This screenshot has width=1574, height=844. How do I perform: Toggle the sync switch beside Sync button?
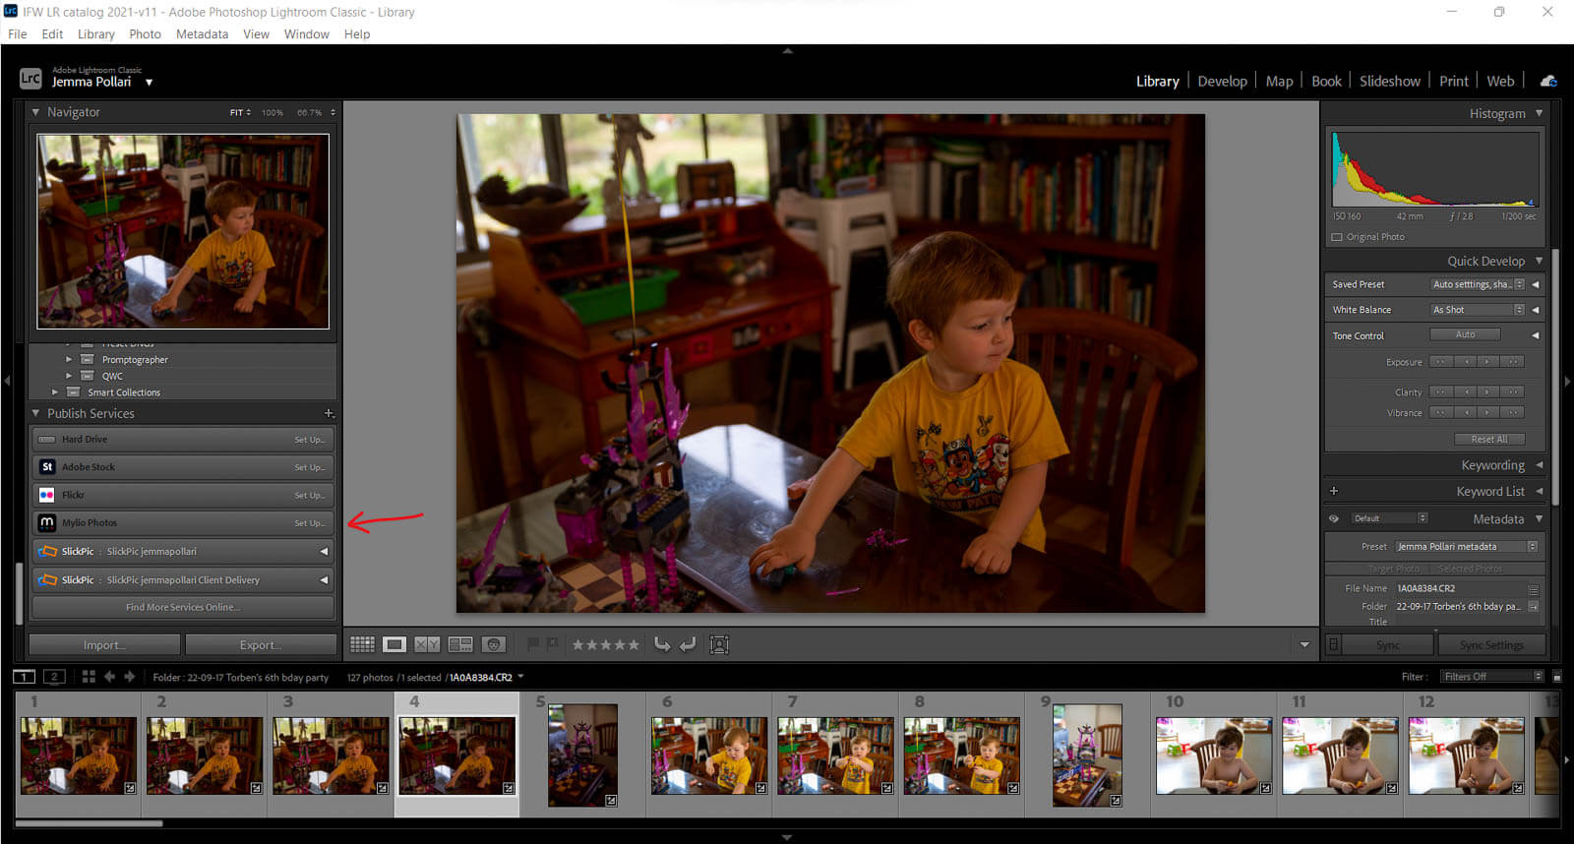1333,645
